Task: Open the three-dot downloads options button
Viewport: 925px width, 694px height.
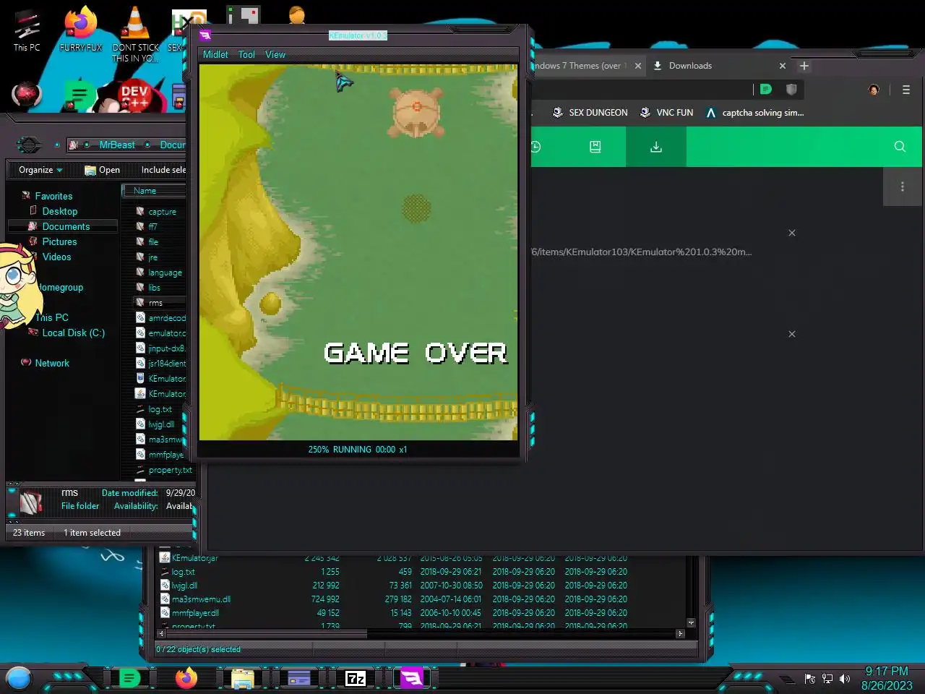Action: pos(903,187)
